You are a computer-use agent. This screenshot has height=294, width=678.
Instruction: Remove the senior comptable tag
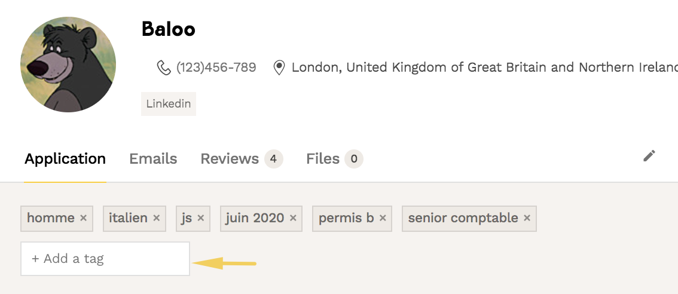(527, 218)
